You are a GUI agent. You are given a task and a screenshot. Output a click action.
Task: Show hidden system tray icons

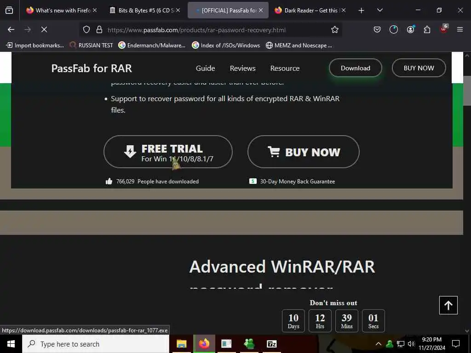pyautogui.click(x=379, y=344)
